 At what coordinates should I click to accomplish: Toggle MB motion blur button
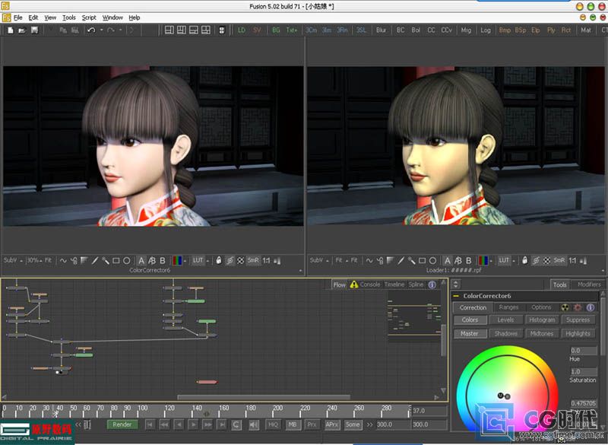pos(293,424)
